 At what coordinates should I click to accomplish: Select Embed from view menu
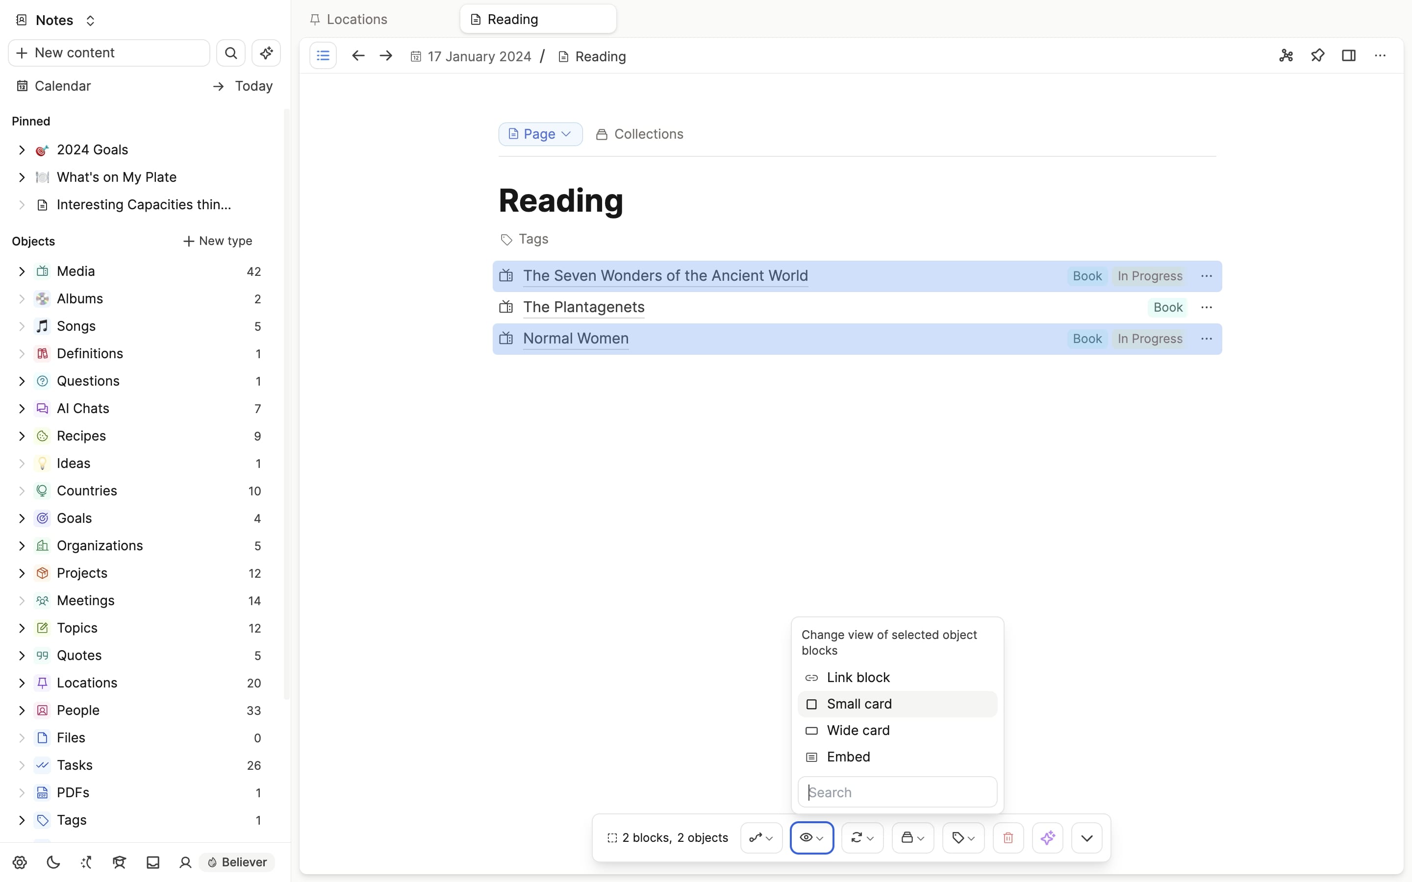pyautogui.click(x=848, y=757)
